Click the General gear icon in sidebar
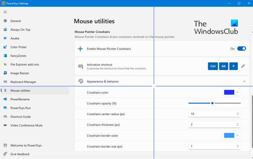This screenshot has width=253, height=159. point(5,21)
